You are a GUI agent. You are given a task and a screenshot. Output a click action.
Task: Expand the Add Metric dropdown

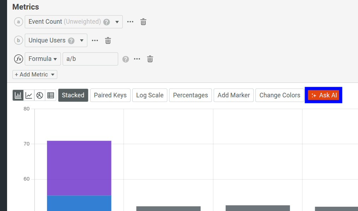35,74
